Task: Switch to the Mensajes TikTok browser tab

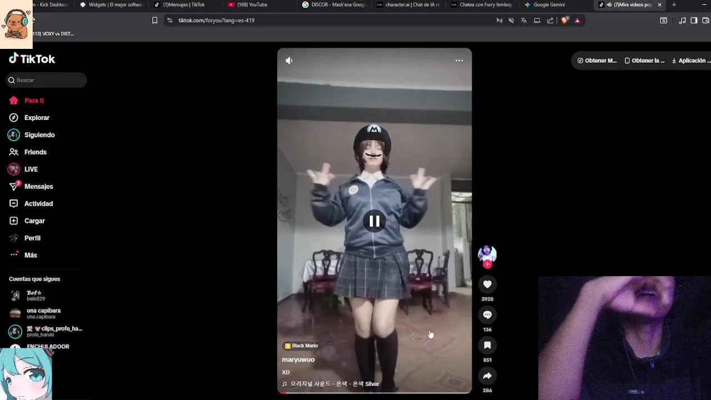Action: (183, 5)
